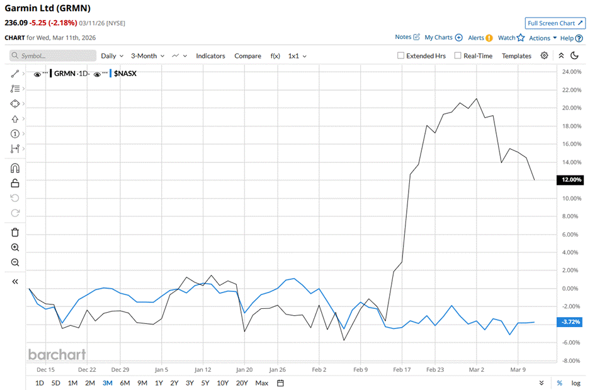This screenshot has width=590, height=390.
Task: Open the Indicators menu
Action: (x=210, y=55)
